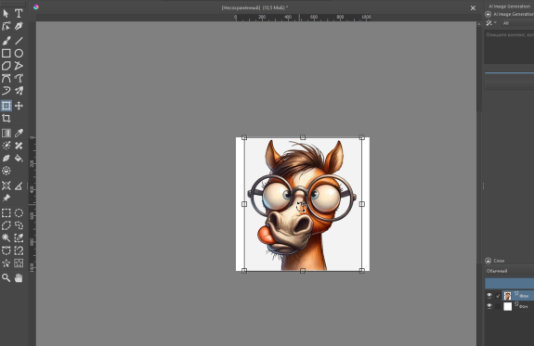The width and height of the screenshot is (534, 346).
Task: Switch to AI Image Generation docker tab
Action: point(510,6)
